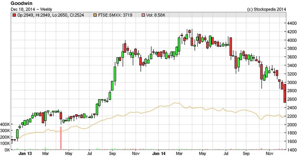Viewport: 299px width, 161px height.
Task: Click the red price legend swatch
Action: click(14, 15)
